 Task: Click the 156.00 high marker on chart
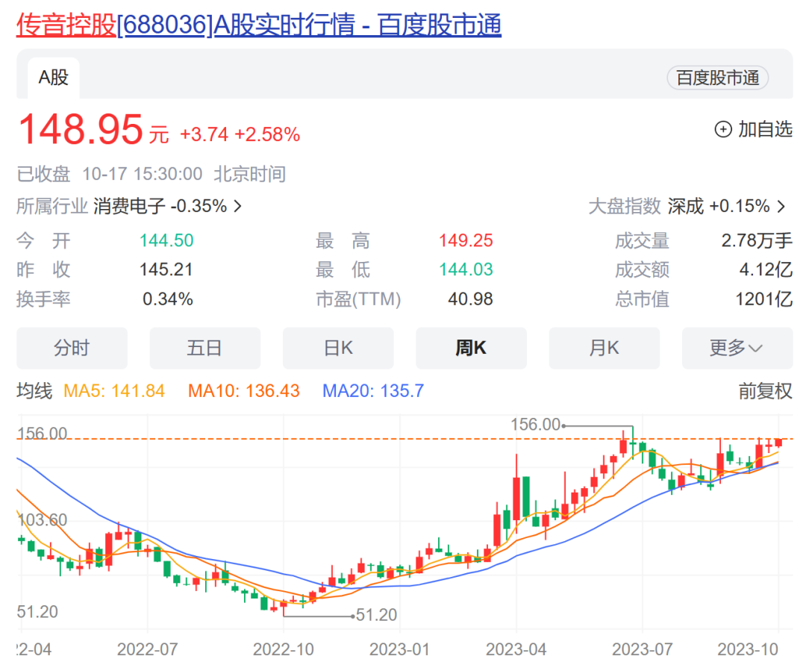point(535,425)
